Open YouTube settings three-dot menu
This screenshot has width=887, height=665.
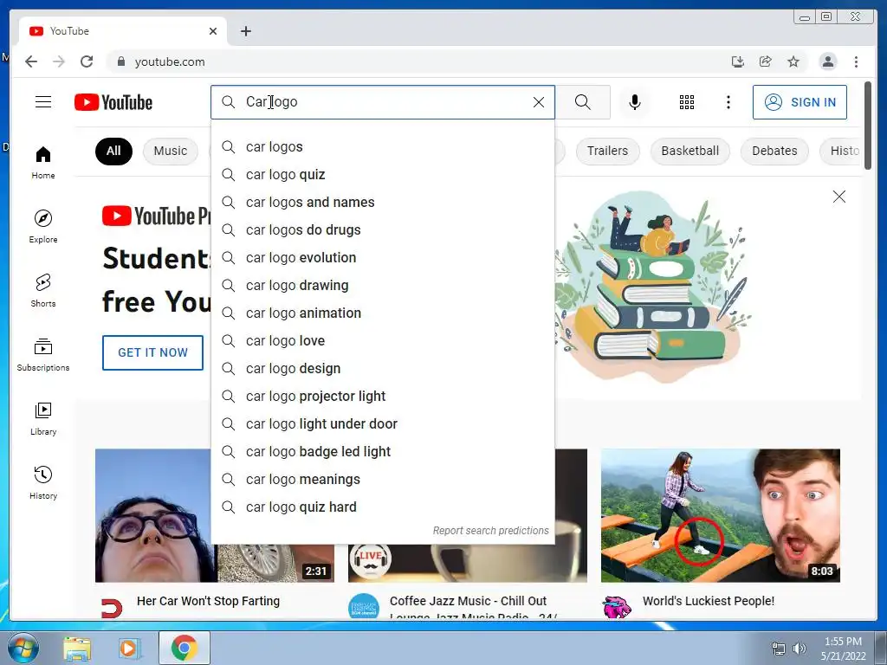point(728,102)
